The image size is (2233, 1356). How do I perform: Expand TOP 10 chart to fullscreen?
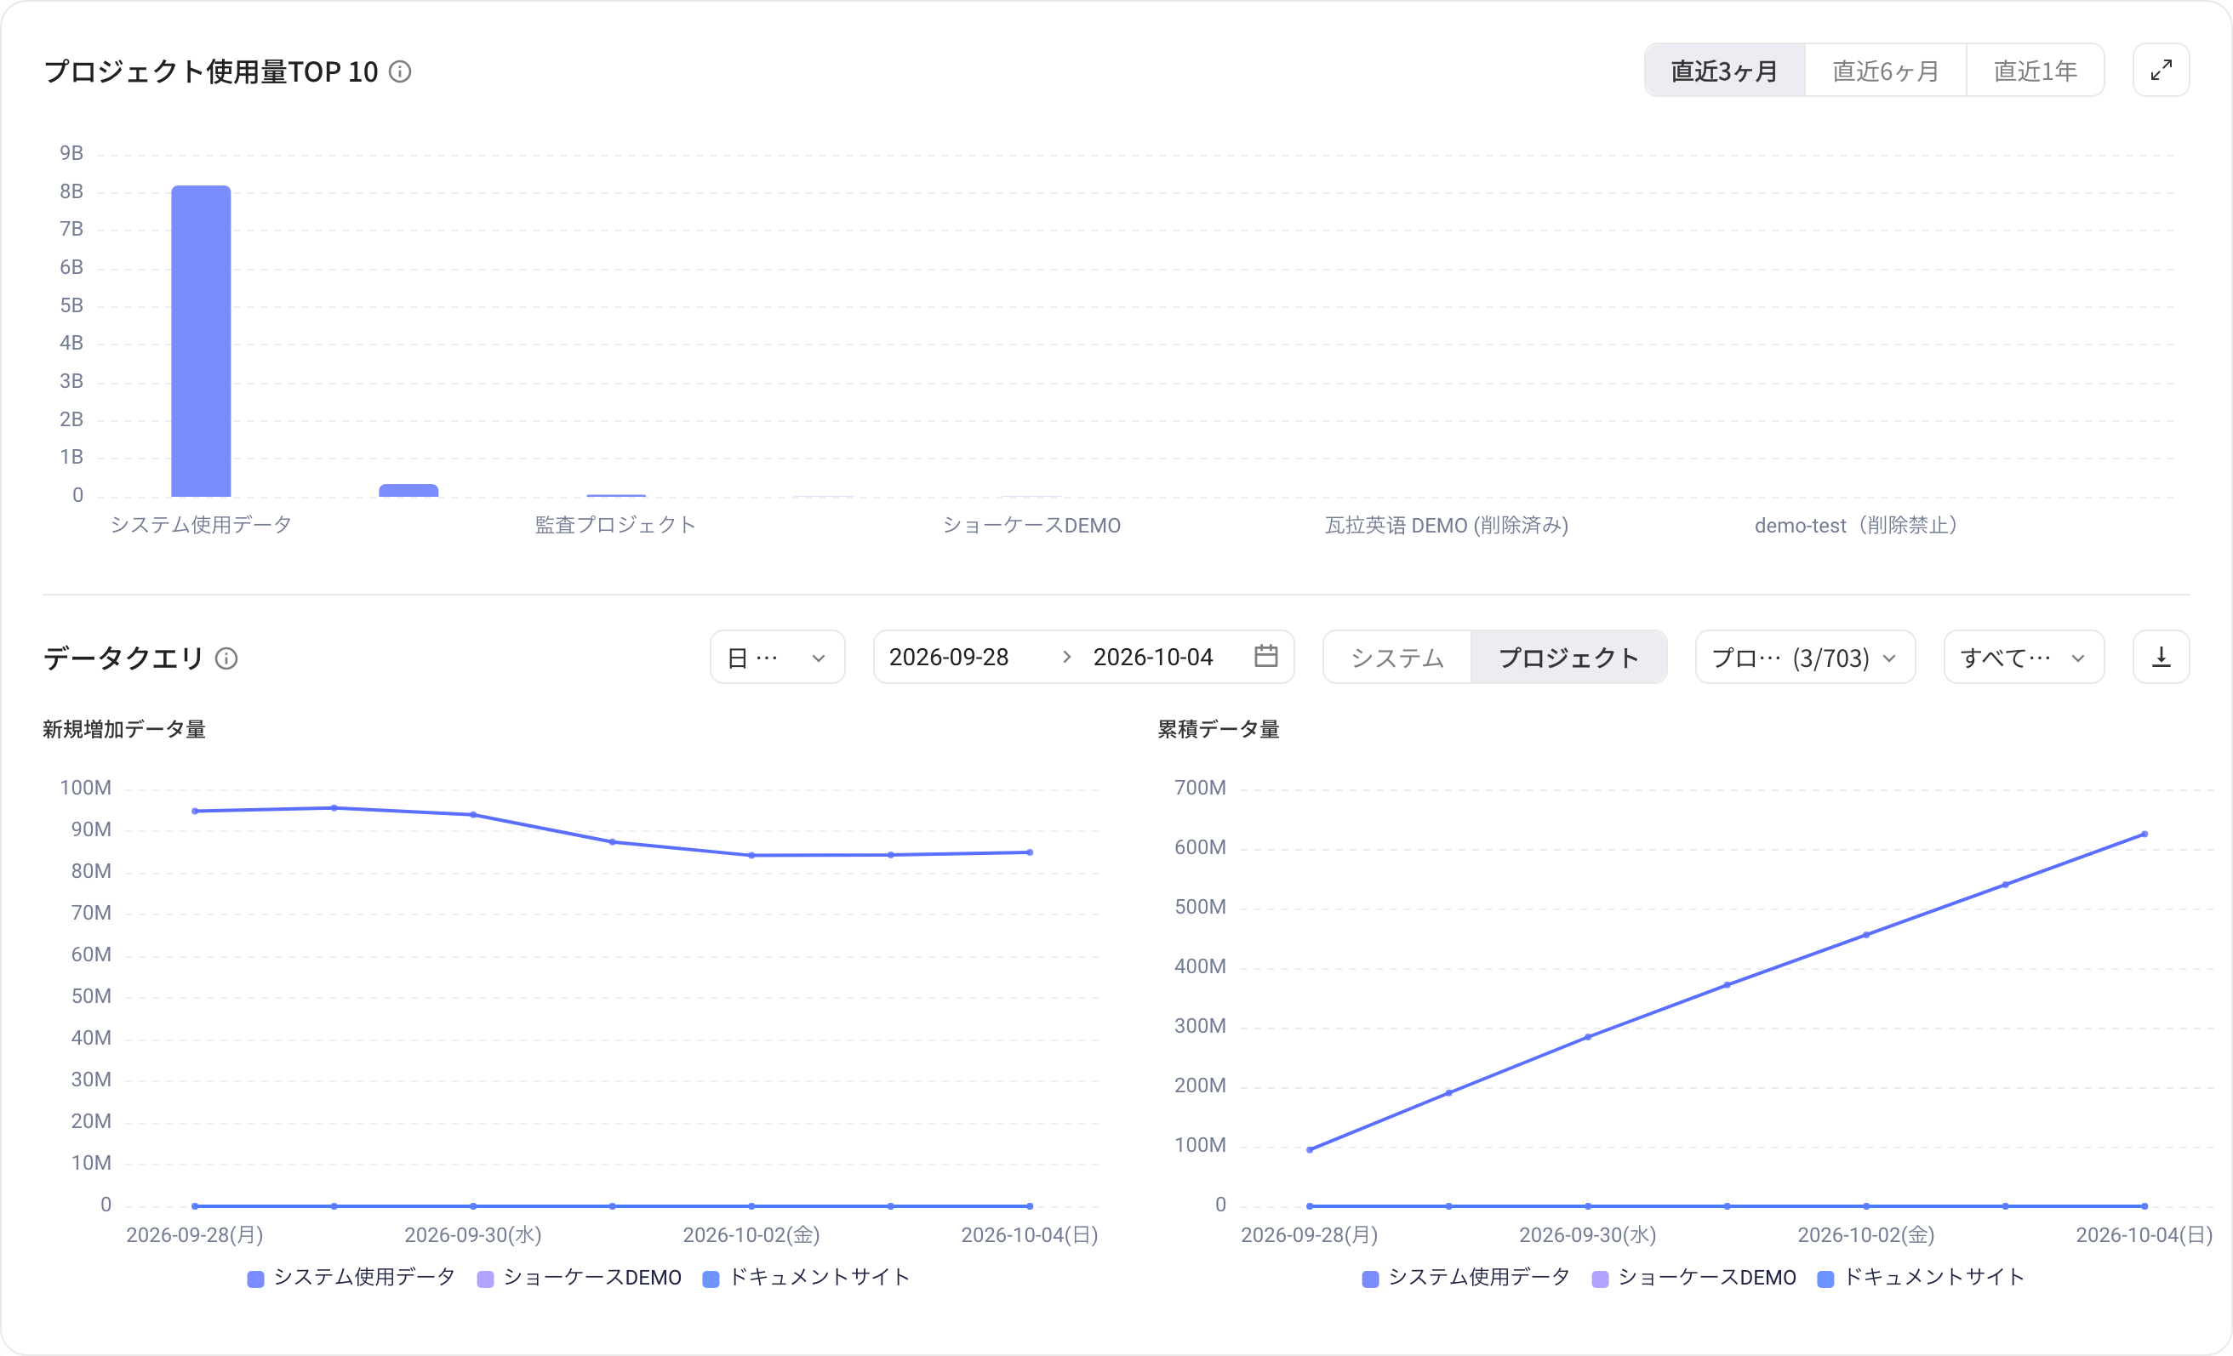(2161, 70)
